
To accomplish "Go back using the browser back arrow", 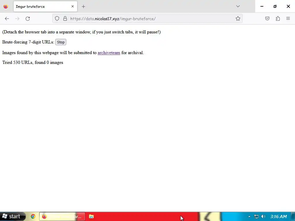I will point(7,19).
